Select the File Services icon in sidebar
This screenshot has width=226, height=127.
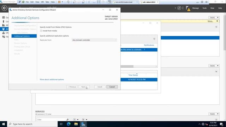tap(4, 37)
